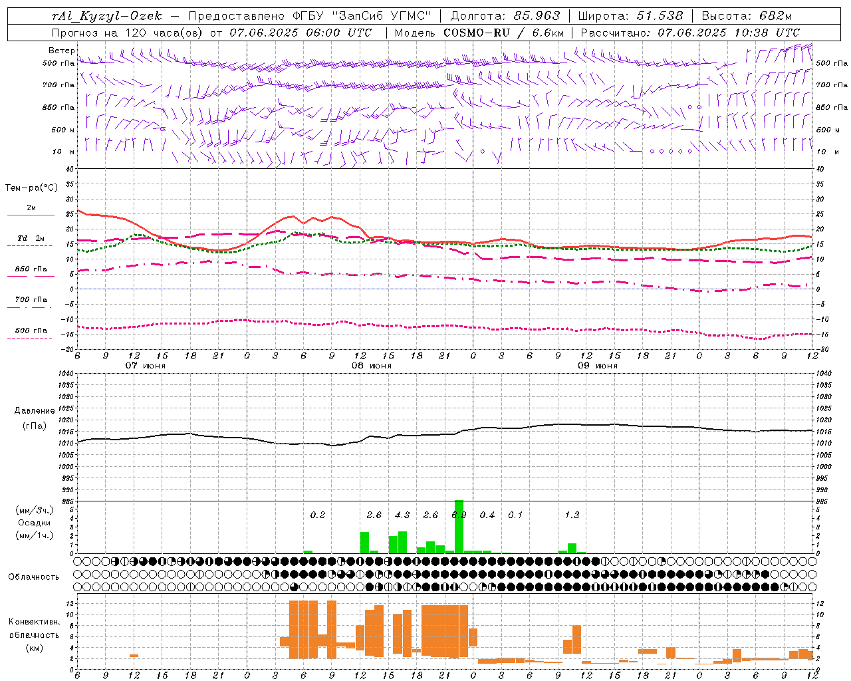Click the Тем-ра(°C) temperature panel label
The height and width of the screenshot is (681, 851).
[x=31, y=188]
